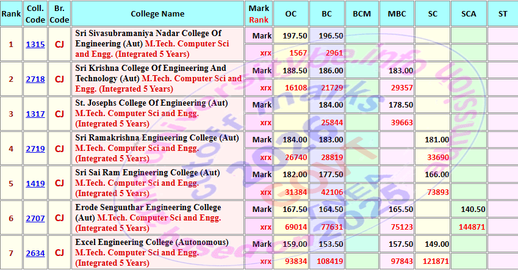This screenshot has width=518, height=270.
Task: Click SC rank value 121871
Action: 436,261
